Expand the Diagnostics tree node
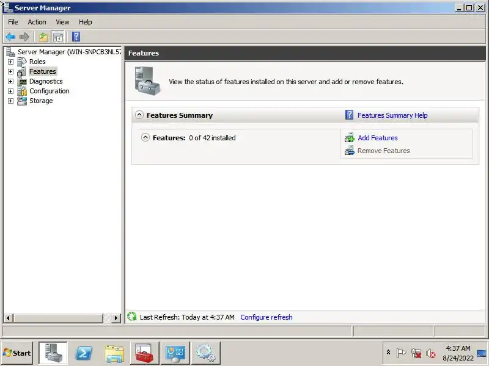This screenshot has width=489, height=366. pyautogui.click(x=10, y=81)
